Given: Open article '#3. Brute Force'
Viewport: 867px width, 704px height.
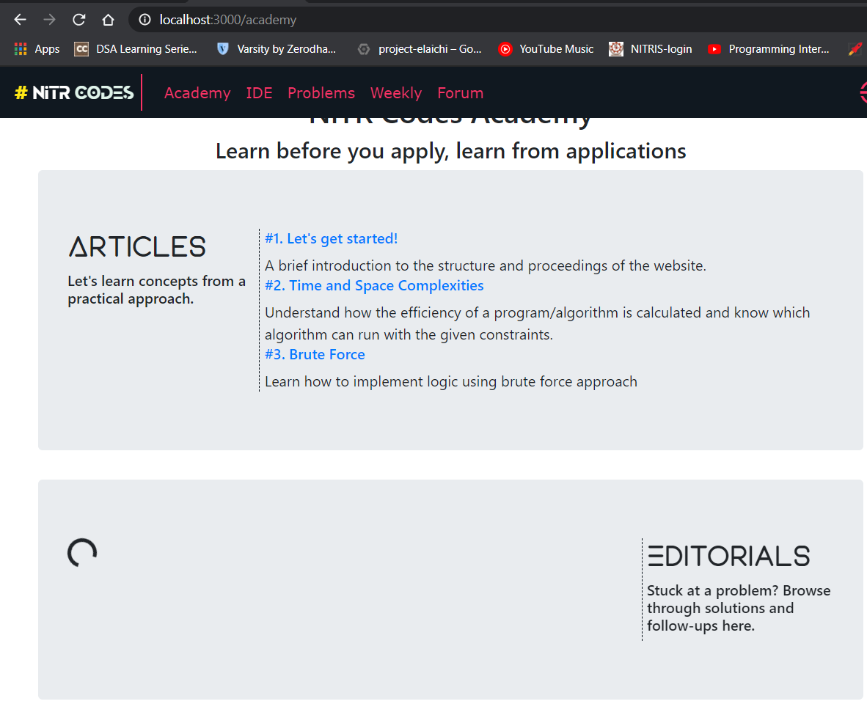Looking at the screenshot, I should coord(315,354).
